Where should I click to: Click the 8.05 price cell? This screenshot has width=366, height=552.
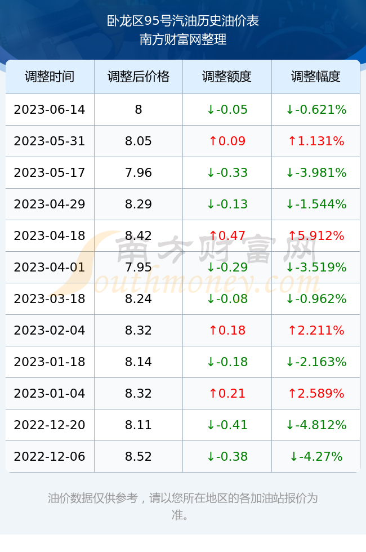[x=139, y=141]
